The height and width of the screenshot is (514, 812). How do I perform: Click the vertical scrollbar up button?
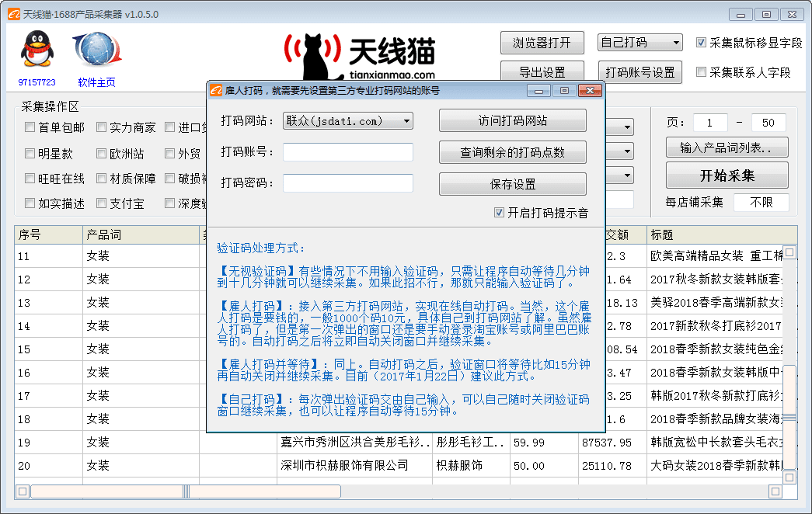789,252
